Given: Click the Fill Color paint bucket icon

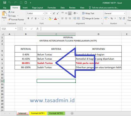Looking at the screenshot, I should (50, 18).
